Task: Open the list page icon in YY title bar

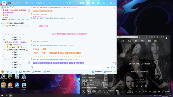Action: click(93, 3)
